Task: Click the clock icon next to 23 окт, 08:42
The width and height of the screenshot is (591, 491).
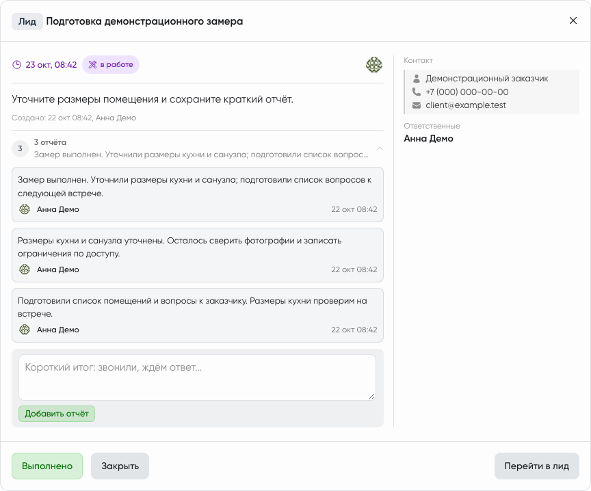Action: (x=16, y=65)
